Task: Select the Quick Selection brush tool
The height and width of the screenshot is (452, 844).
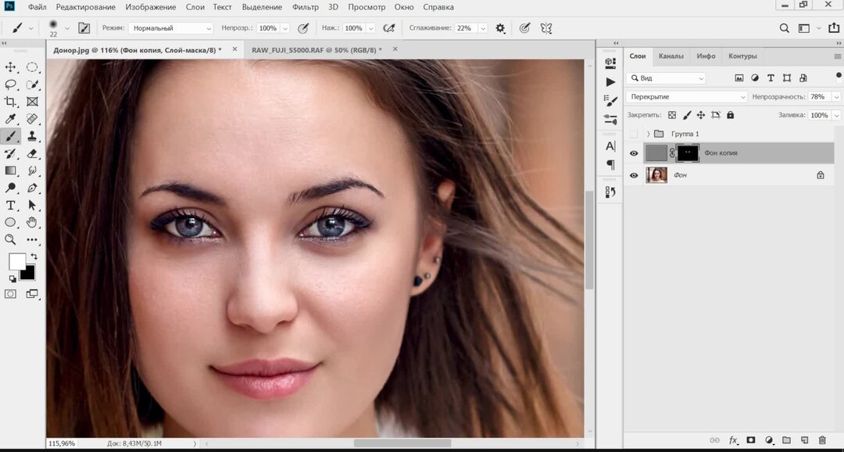Action: tap(32, 84)
